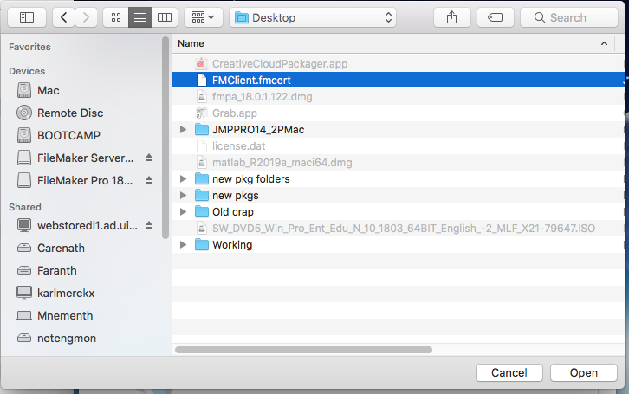
Task: Expand the new pkg folders folder
Action: pos(183,178)
